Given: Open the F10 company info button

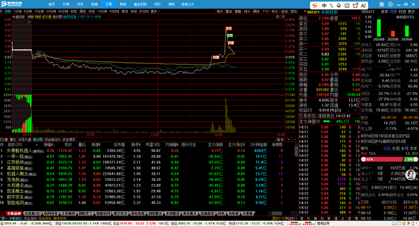Looking at the screenshot, I should pyautogui.click(x=265, y=11).
